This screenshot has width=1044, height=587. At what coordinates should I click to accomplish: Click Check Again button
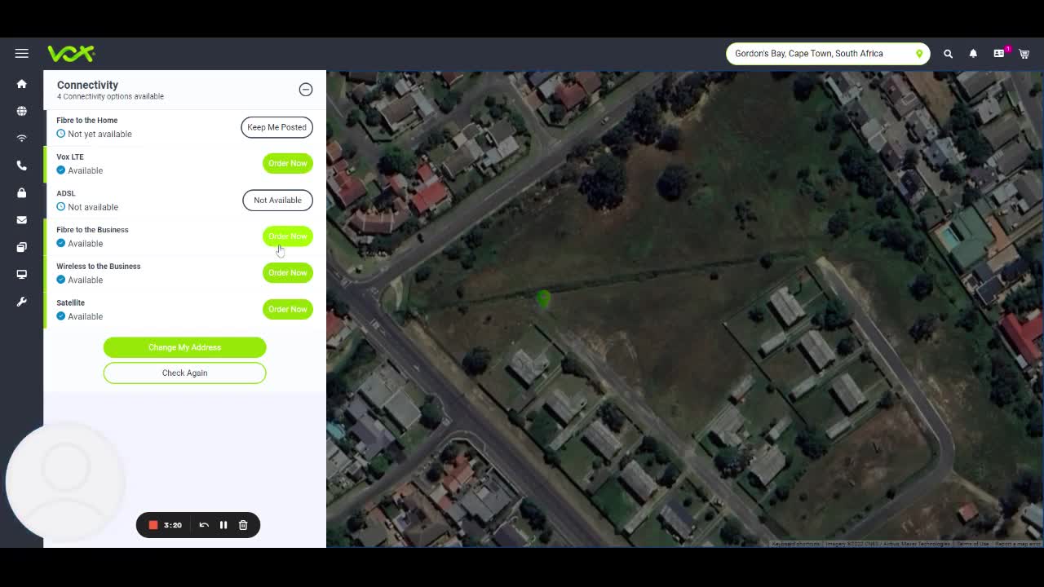tap(184, 373)
